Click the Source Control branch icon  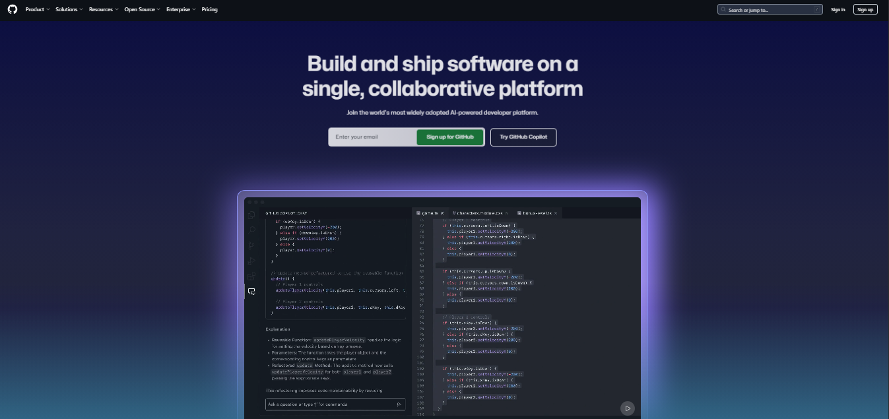tap(251, 245)
